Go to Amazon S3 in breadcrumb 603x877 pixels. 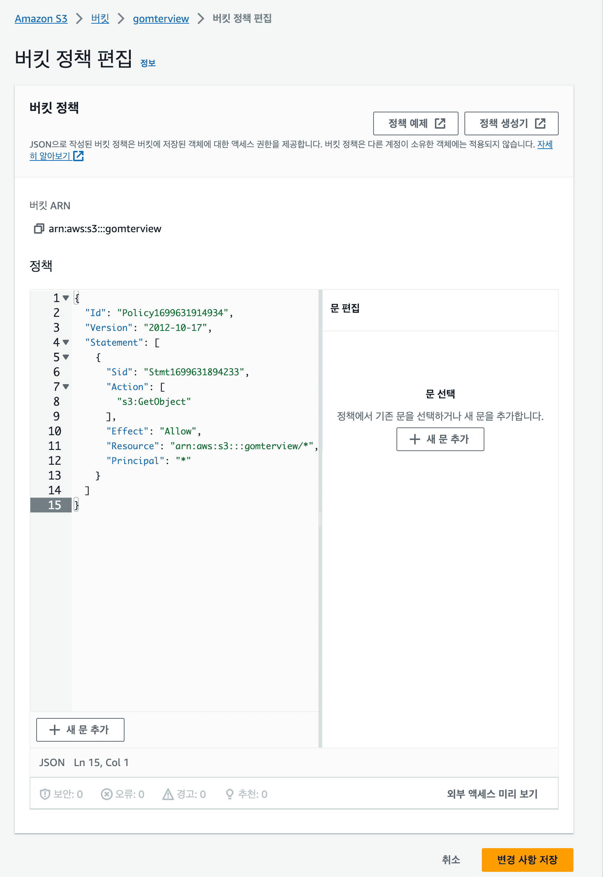click(x=41, y=18)
